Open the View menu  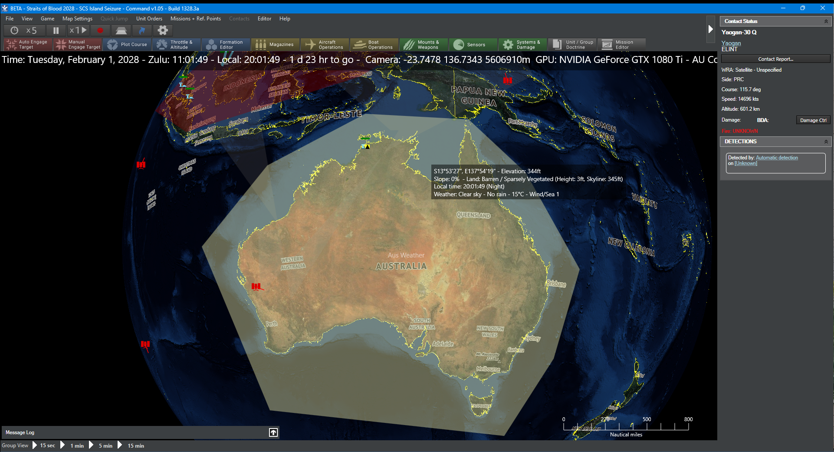tap(27, 19)
